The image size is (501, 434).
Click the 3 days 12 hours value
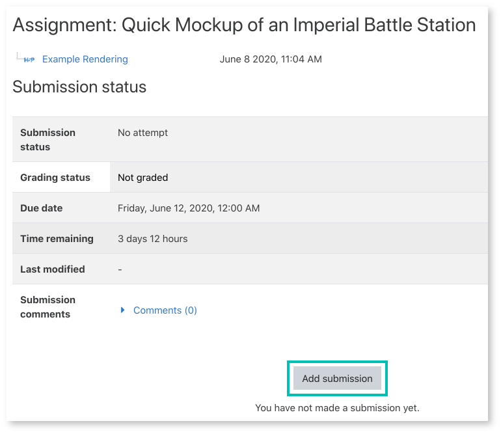pos(152,239)
